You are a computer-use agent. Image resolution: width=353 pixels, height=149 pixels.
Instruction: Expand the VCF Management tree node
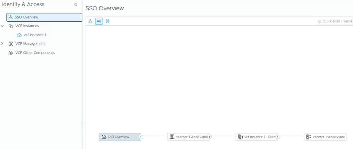click(x=2, y=44)
